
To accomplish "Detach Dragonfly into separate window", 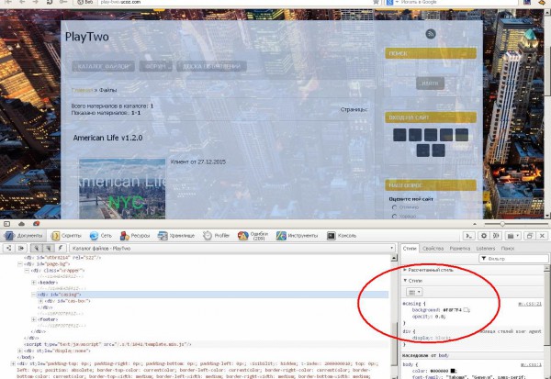I will point(530,236).
